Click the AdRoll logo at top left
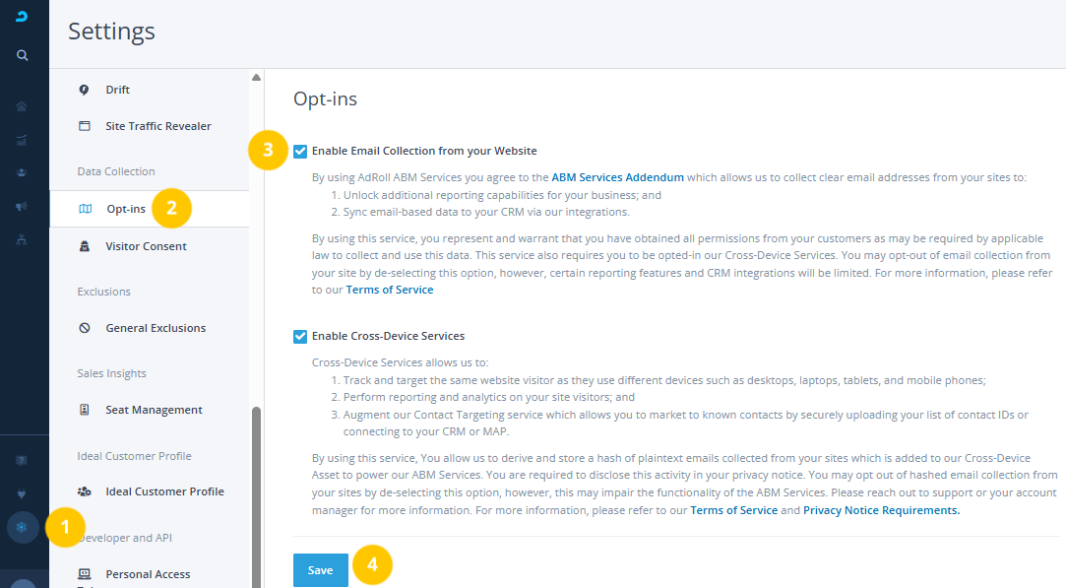Image resolution: width=1066 pixels, height=588 pixels. tap(22, 17)
